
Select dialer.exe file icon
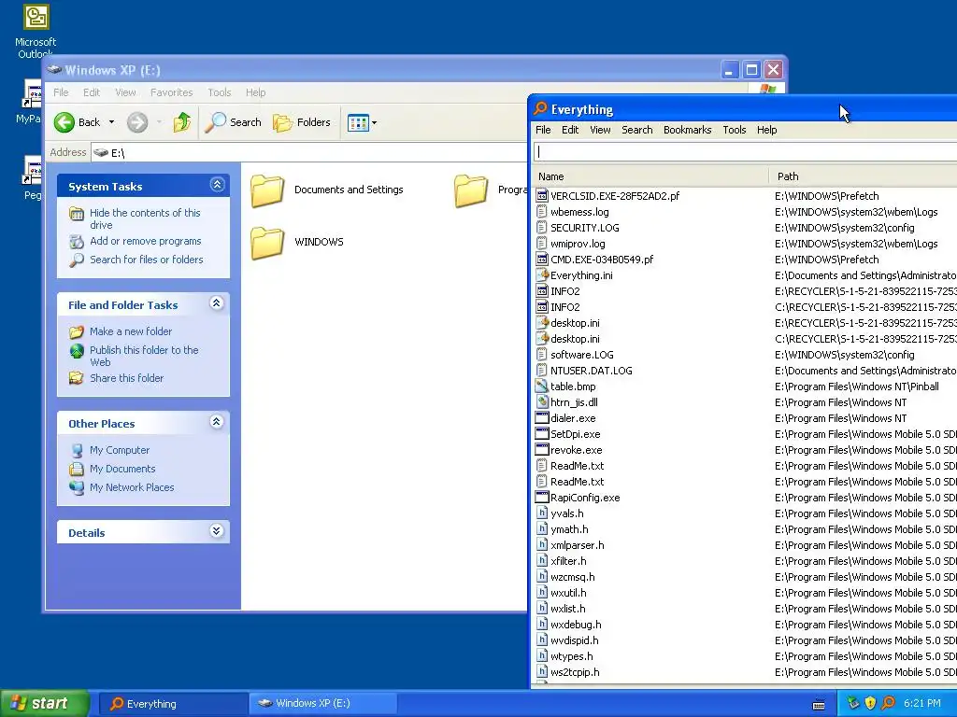(541, 417)
